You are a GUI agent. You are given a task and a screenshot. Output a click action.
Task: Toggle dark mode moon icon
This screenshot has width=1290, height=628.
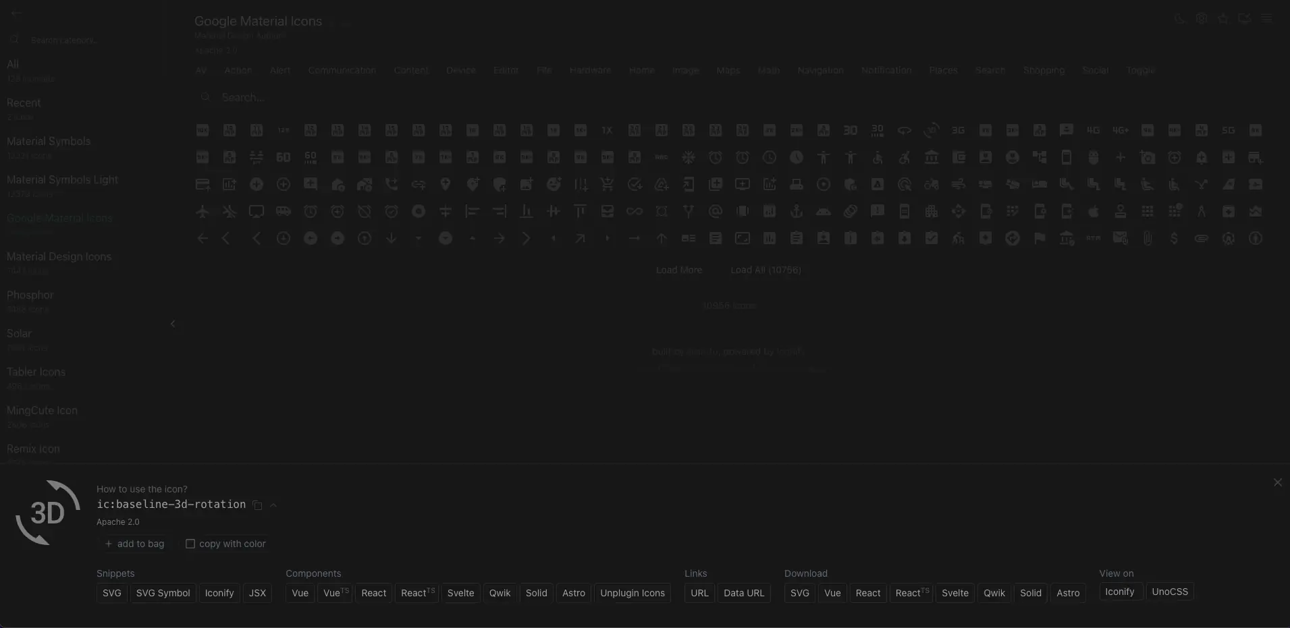[1179, 19]
